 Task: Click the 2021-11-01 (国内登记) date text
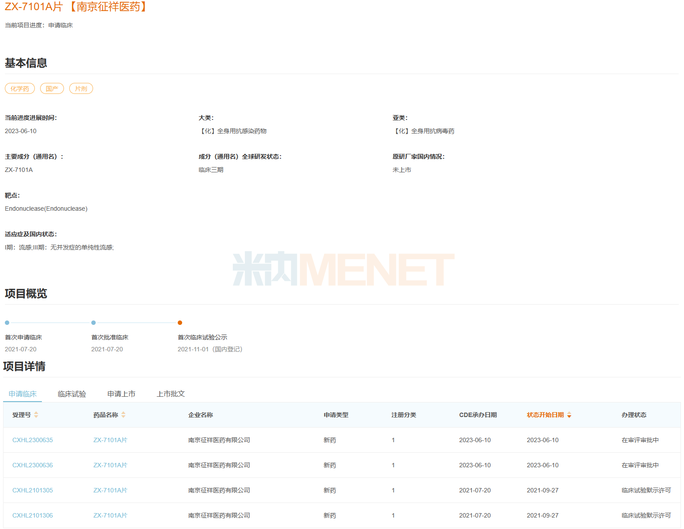[210, 349]
